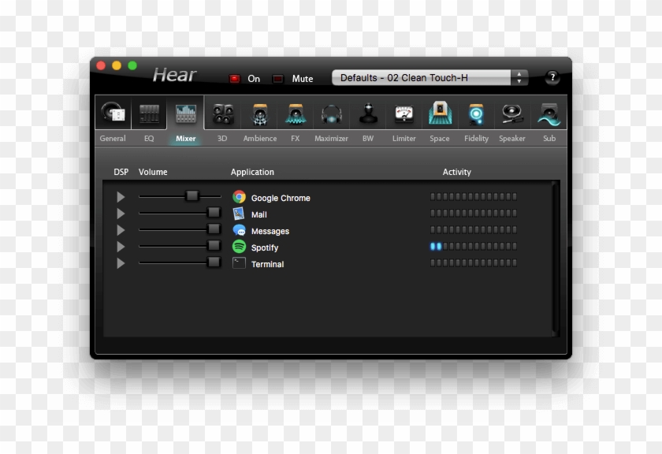The image size is (662, 454).
Task: Toggle the On power indicator
Action: [235, 79]
